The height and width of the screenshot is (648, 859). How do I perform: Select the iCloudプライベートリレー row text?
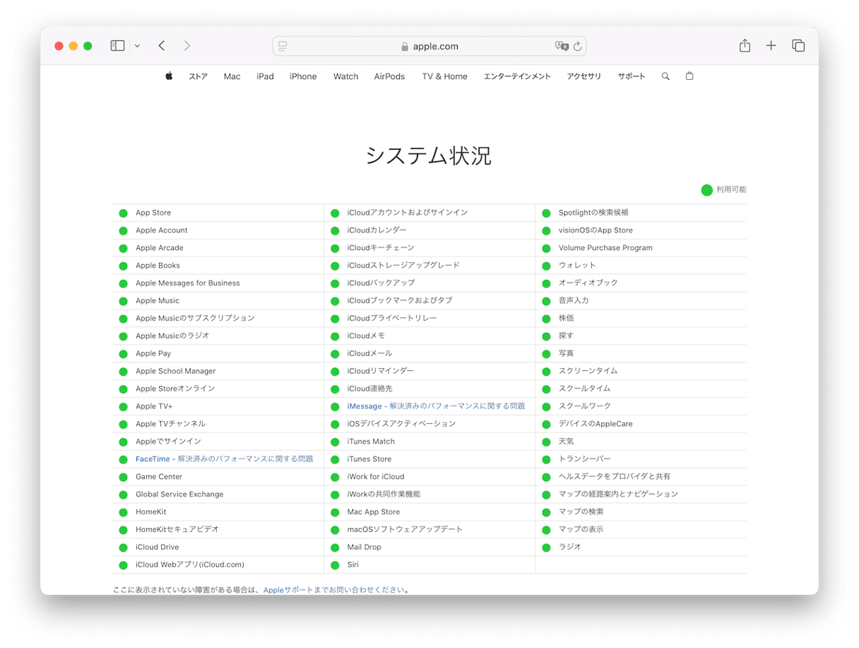[x=392, y=318]
